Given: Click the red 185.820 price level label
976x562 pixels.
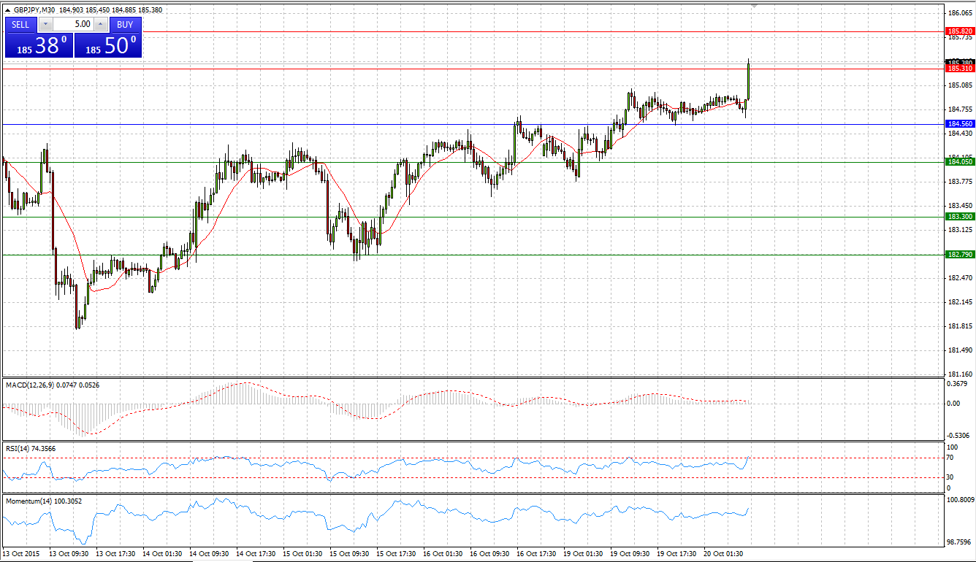Looking at the screenshot, I should tap(960, 31).
